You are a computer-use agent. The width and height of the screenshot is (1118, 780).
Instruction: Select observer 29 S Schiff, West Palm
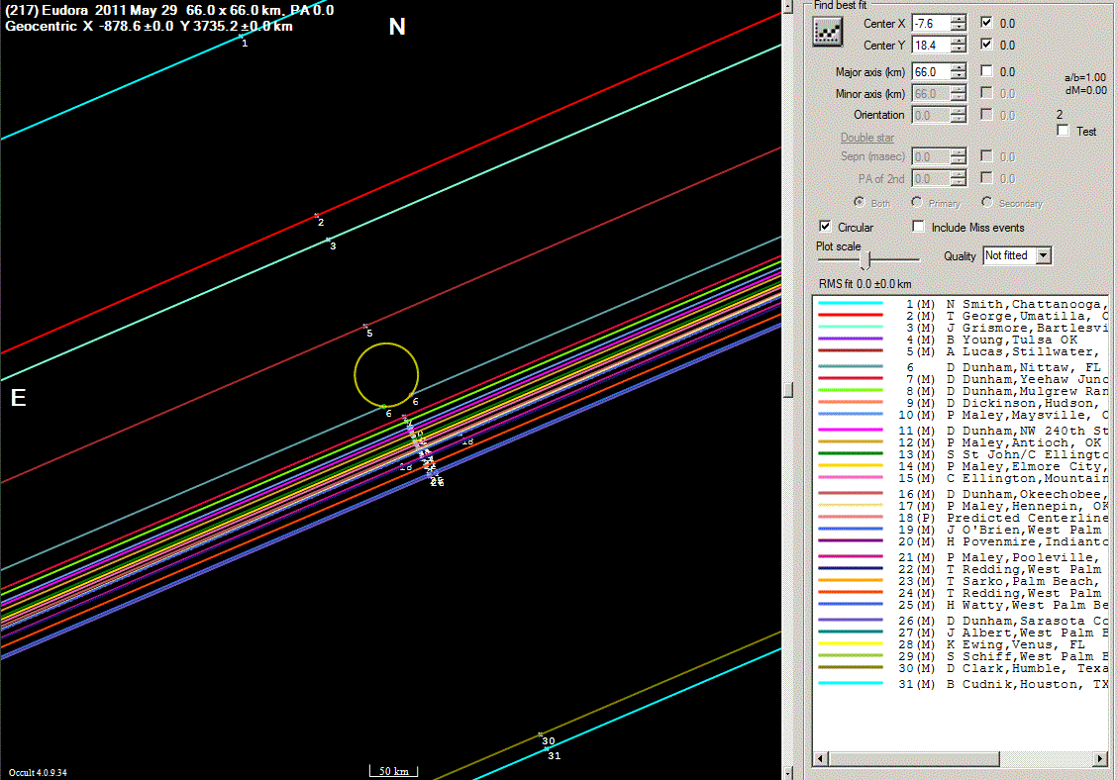click(x=962, y=656)
